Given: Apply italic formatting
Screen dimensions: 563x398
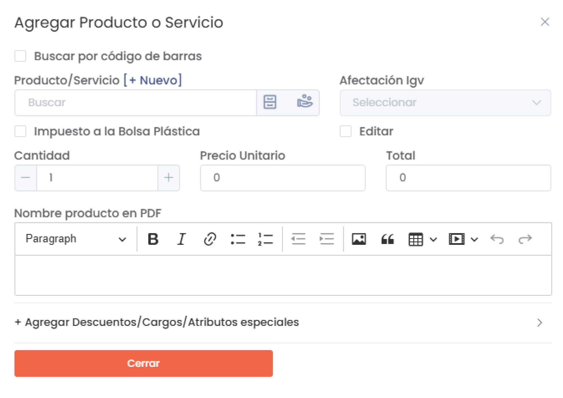Looking at the screenshot, I should (181, 239).
